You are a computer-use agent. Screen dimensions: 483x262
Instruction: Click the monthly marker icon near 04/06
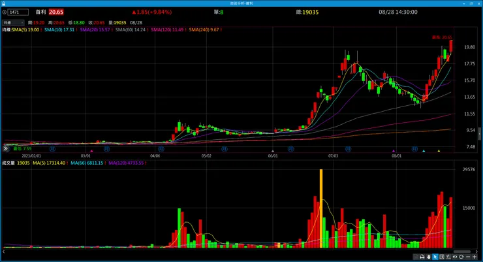161,149
